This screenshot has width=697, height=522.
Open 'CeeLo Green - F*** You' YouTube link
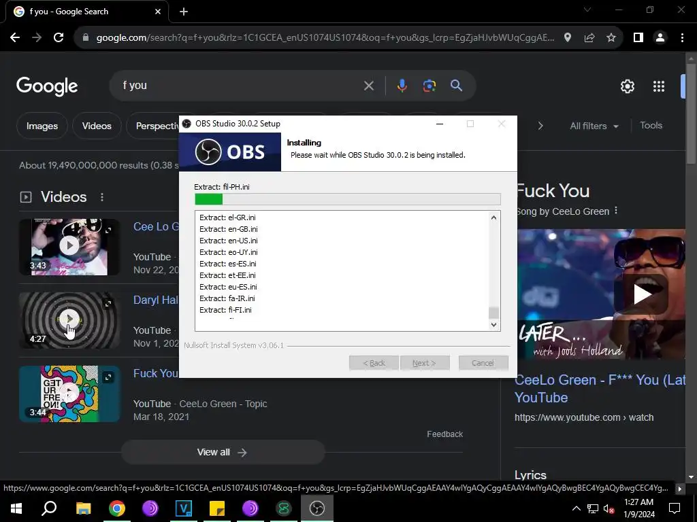click(600, 388)
